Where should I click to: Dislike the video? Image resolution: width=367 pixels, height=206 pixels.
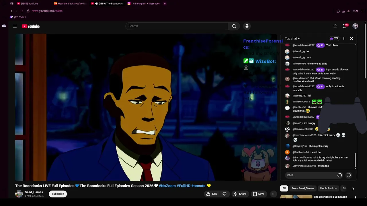225,194
